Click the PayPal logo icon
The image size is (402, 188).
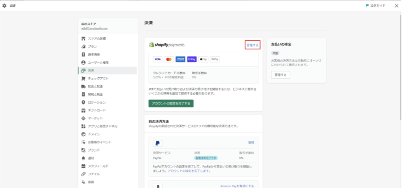[x=157, y=143]
